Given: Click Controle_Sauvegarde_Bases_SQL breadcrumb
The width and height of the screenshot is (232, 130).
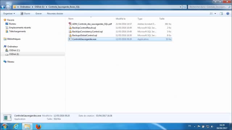Looking at the screenshot, I should click(x=64, y=7).
